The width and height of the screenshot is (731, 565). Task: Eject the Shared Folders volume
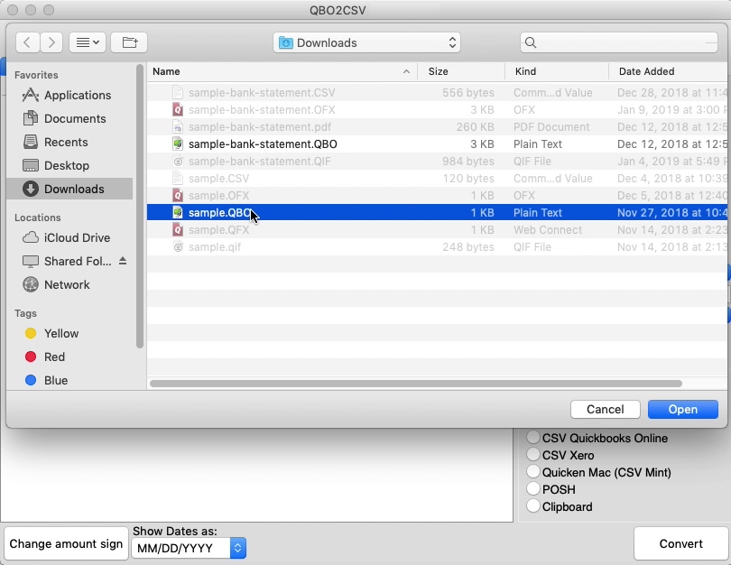[123, 261]
